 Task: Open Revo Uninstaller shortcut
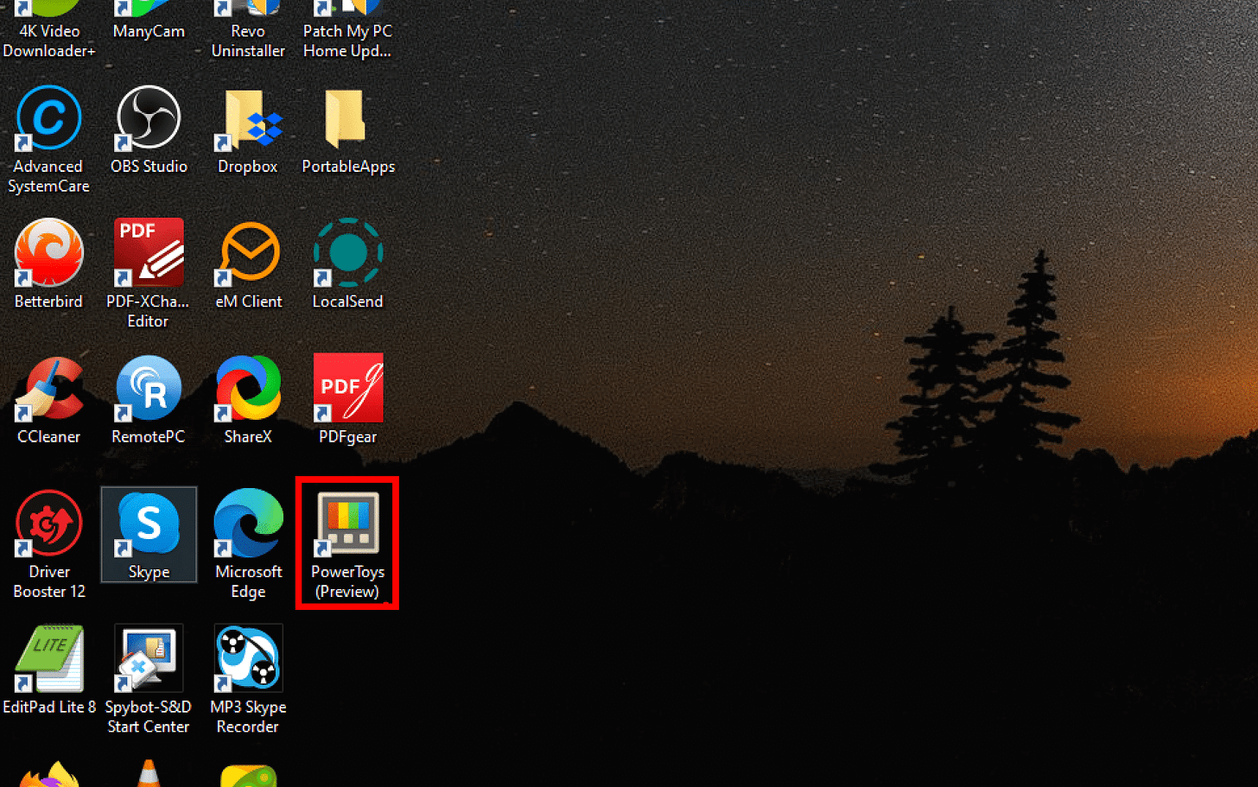pyautogui.click(x=248, y=30)
